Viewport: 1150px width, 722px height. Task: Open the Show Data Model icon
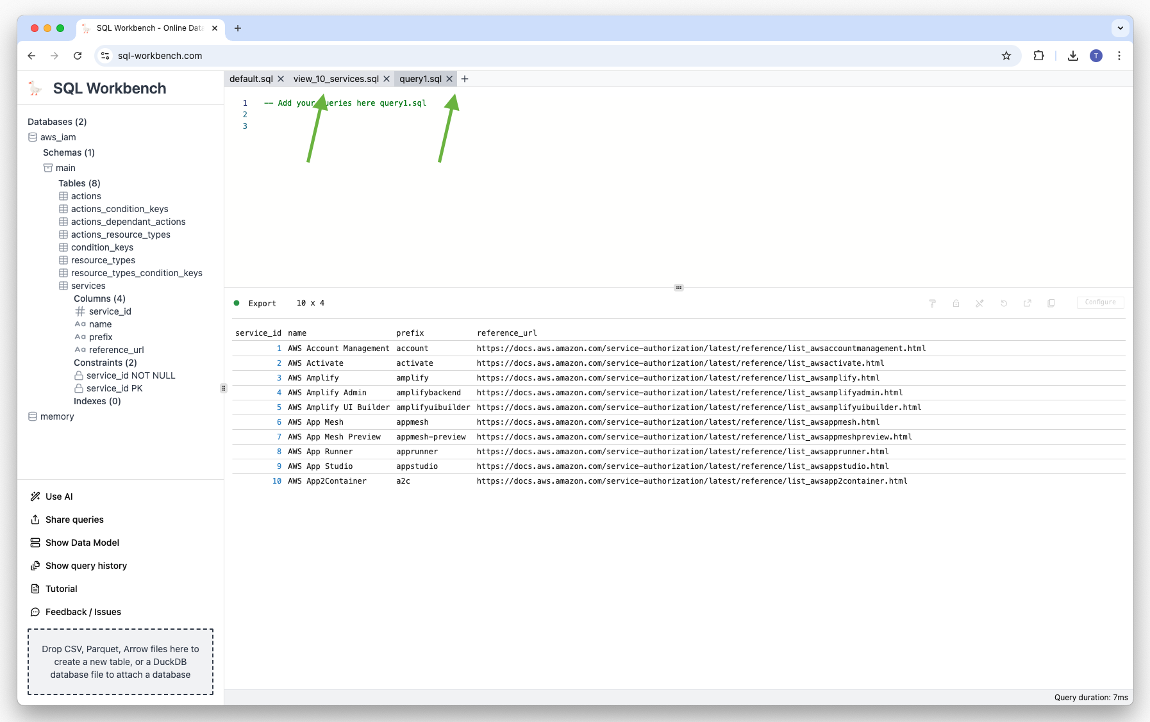[x=35, y=543]
